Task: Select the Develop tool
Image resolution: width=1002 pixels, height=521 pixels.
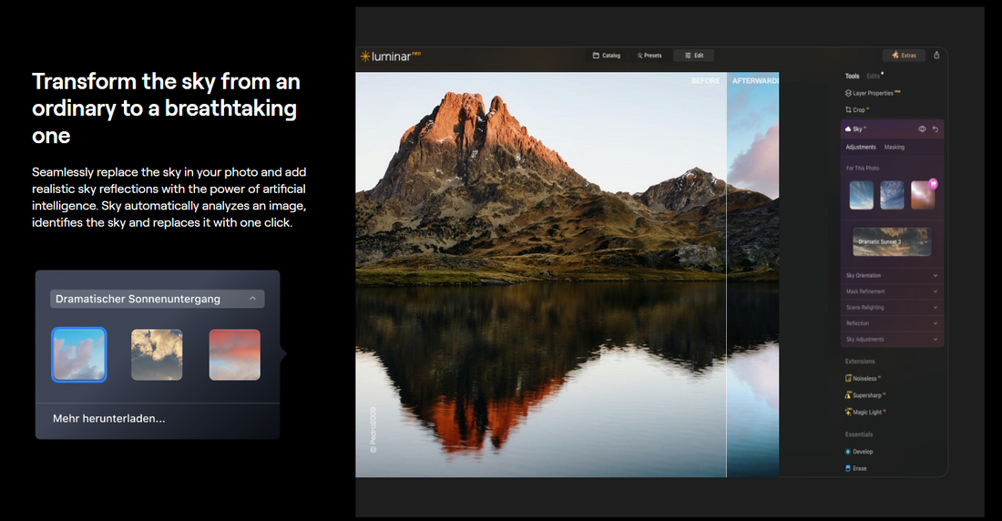Action: point(862,451)
